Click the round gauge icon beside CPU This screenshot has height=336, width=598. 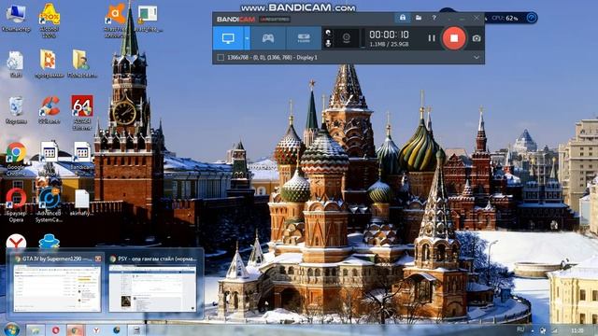(532, 18)
